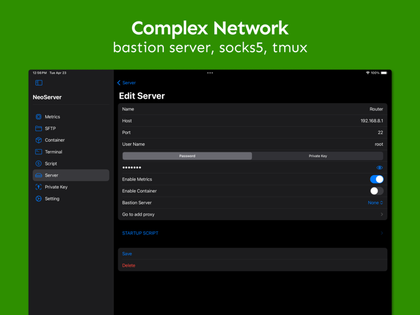Click the Terminal window icon

(39, 152)
